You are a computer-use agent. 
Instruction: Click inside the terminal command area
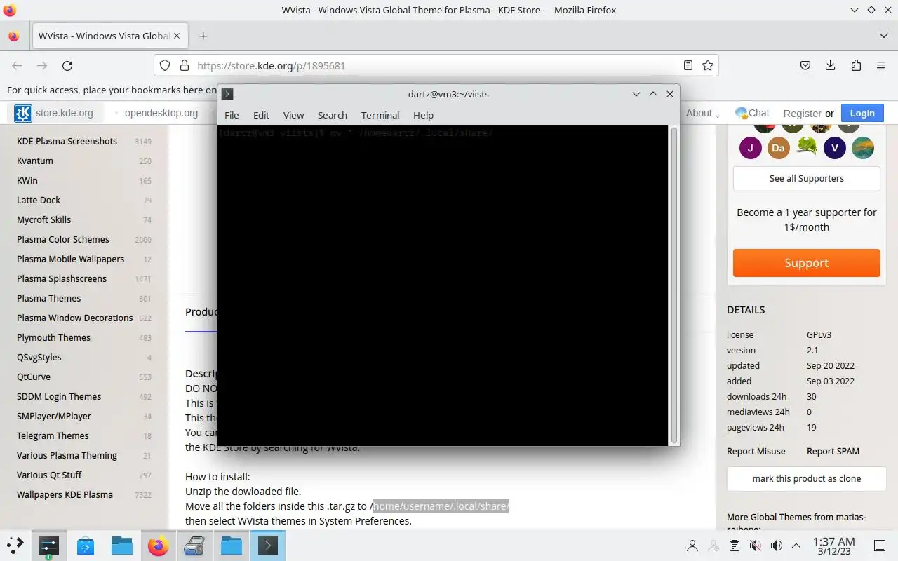(x=443, y=285)
